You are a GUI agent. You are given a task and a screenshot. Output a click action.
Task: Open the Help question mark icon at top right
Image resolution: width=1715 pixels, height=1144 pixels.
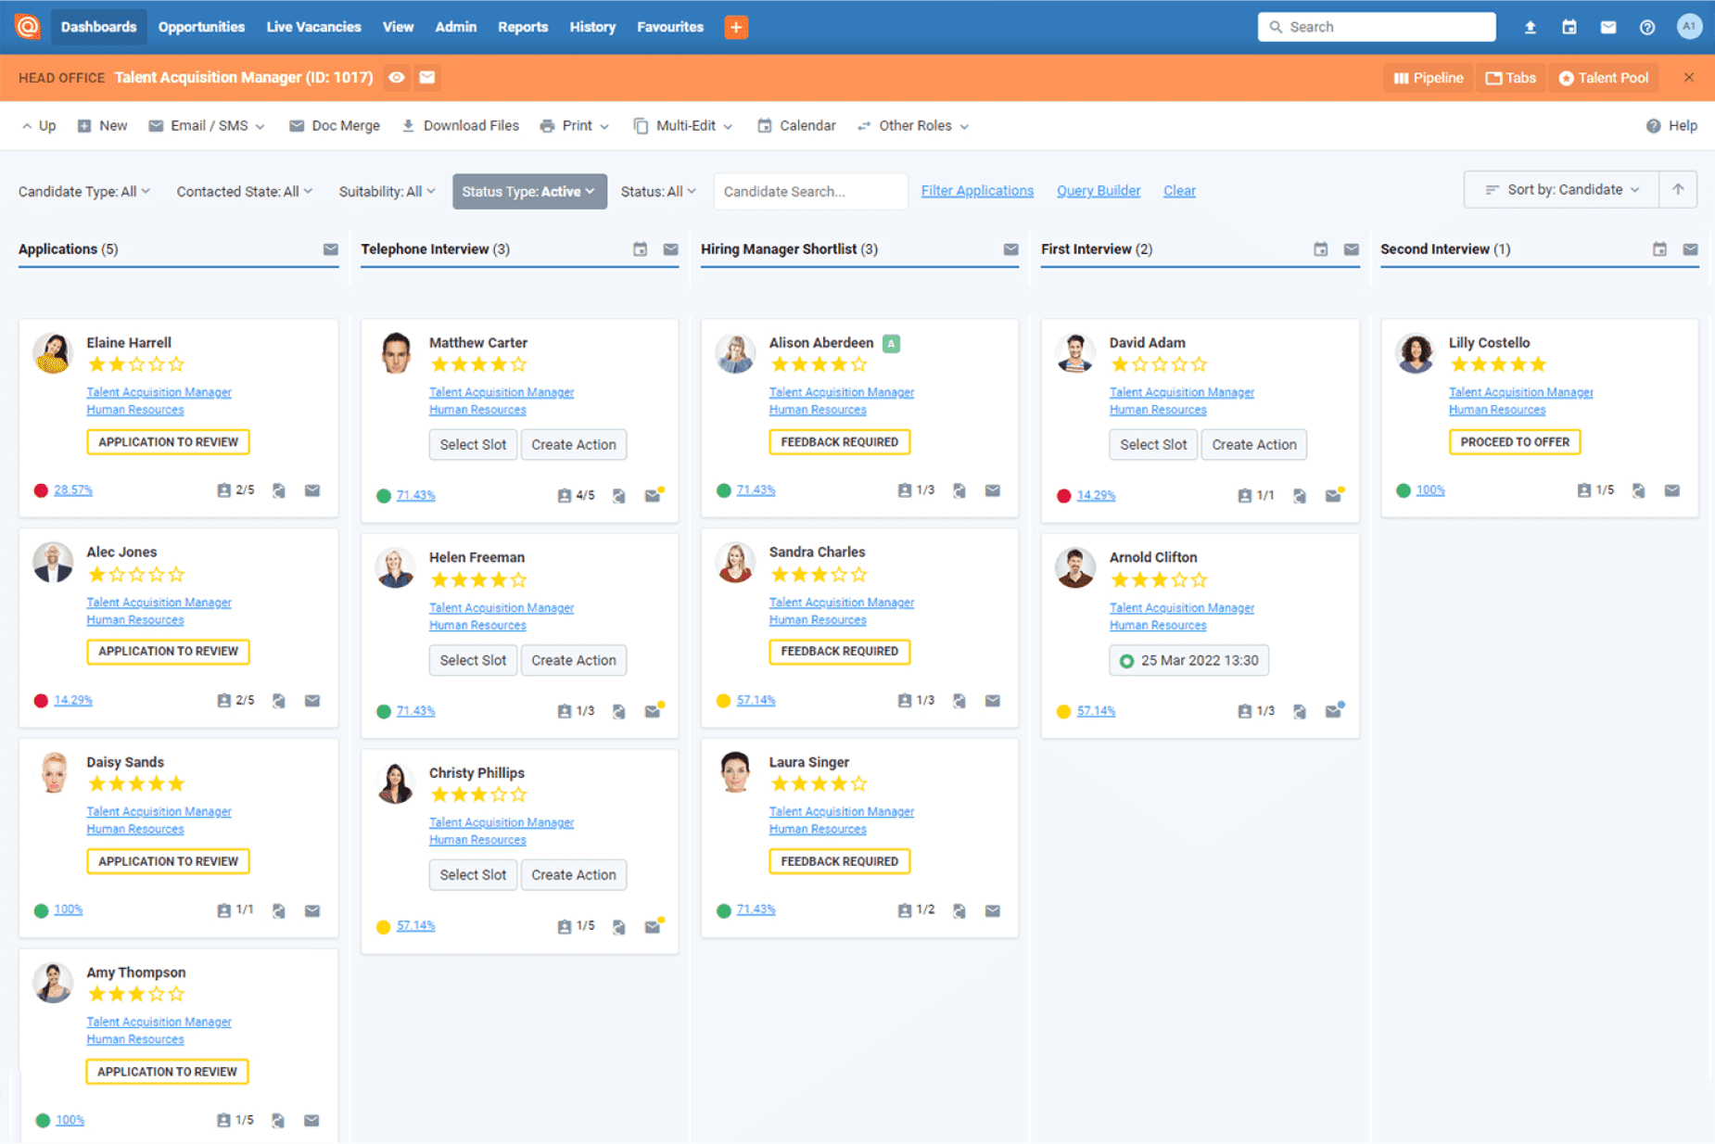(x=1647, y=26)
